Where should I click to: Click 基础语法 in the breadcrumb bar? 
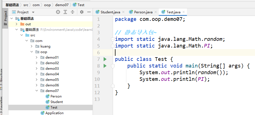tap(12, 5)
